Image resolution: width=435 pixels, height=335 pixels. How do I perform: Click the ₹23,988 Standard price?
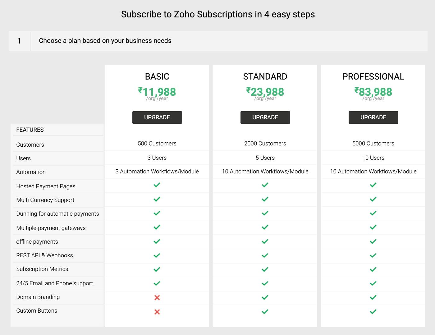pyautogui.click(x=265, y=92)
